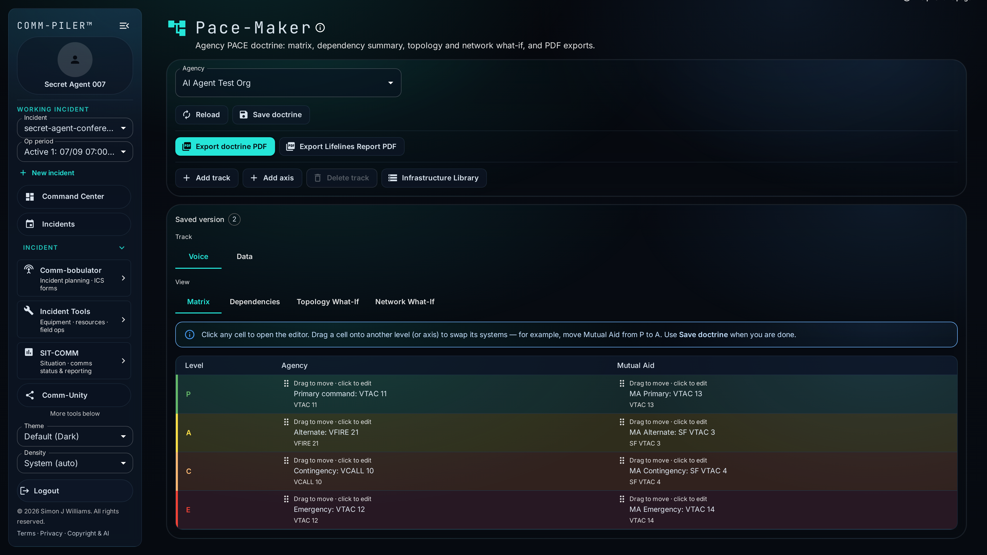The image size is (987, 555).
Task: Open the Incident selector dropdown
Action: (x=75, y=128)
